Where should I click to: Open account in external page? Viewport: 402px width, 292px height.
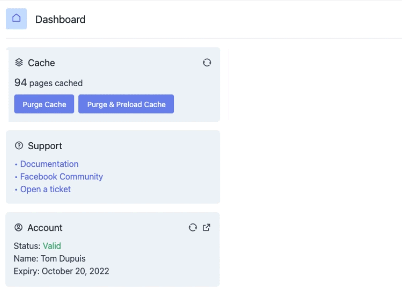pos(207,227)
